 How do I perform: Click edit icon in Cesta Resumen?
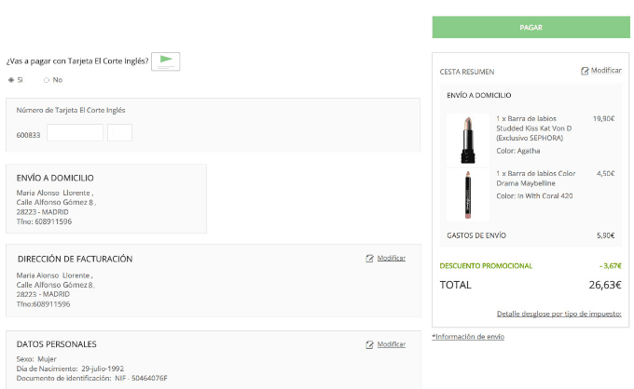pyautogui.click(x=585, y=71)
